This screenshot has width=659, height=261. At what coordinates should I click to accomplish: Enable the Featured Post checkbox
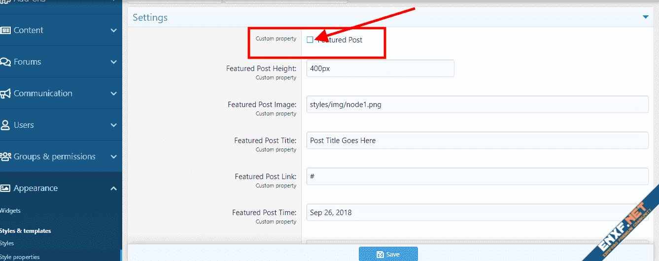[x=310, y=40]
